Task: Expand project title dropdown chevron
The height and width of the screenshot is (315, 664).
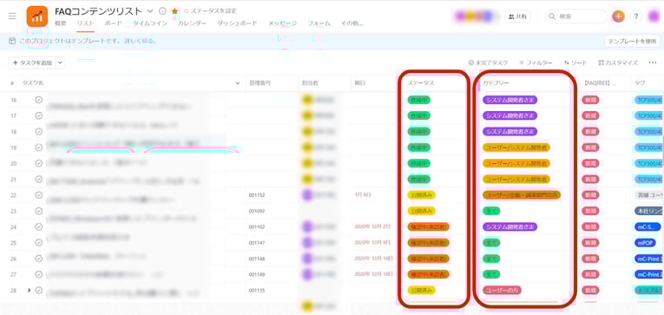Action: pyautogui.click(x=150, y=11)
